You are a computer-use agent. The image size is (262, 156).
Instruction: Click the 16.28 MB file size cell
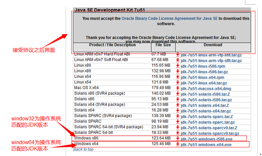click(x=160, y=110)
